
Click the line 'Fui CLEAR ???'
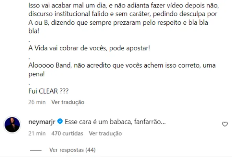[x=48, y=91]
